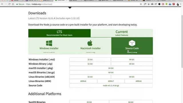Open the browser home page icon
This screenshot has width=183, height=103.
point(13,4)
